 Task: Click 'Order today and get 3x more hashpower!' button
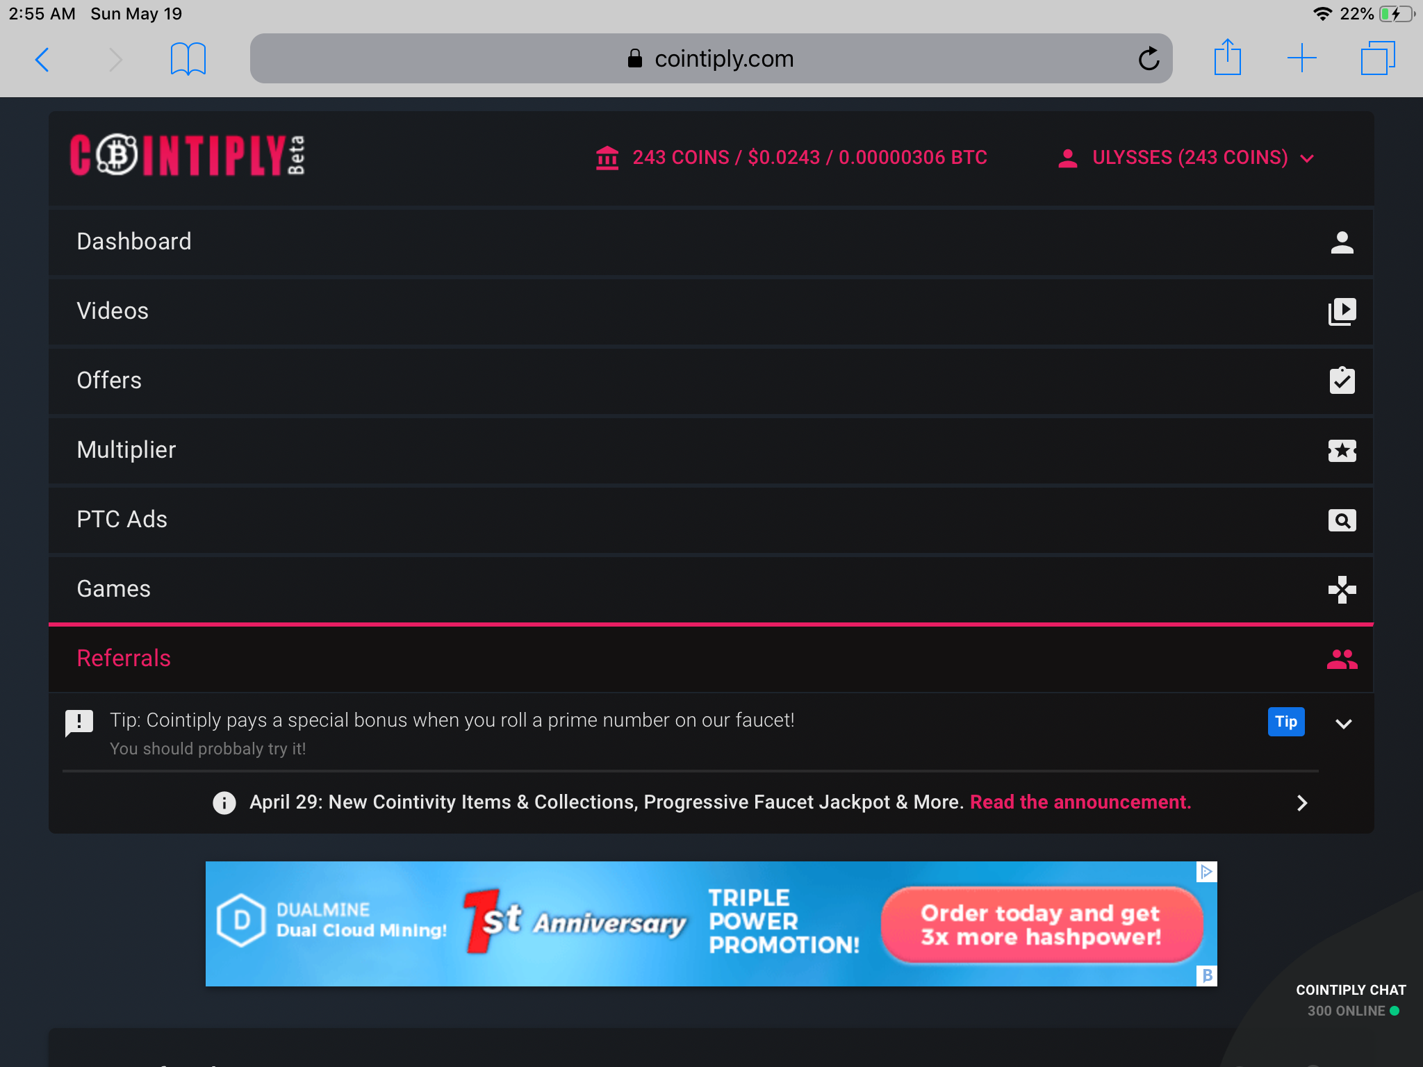click(1042, 925)
